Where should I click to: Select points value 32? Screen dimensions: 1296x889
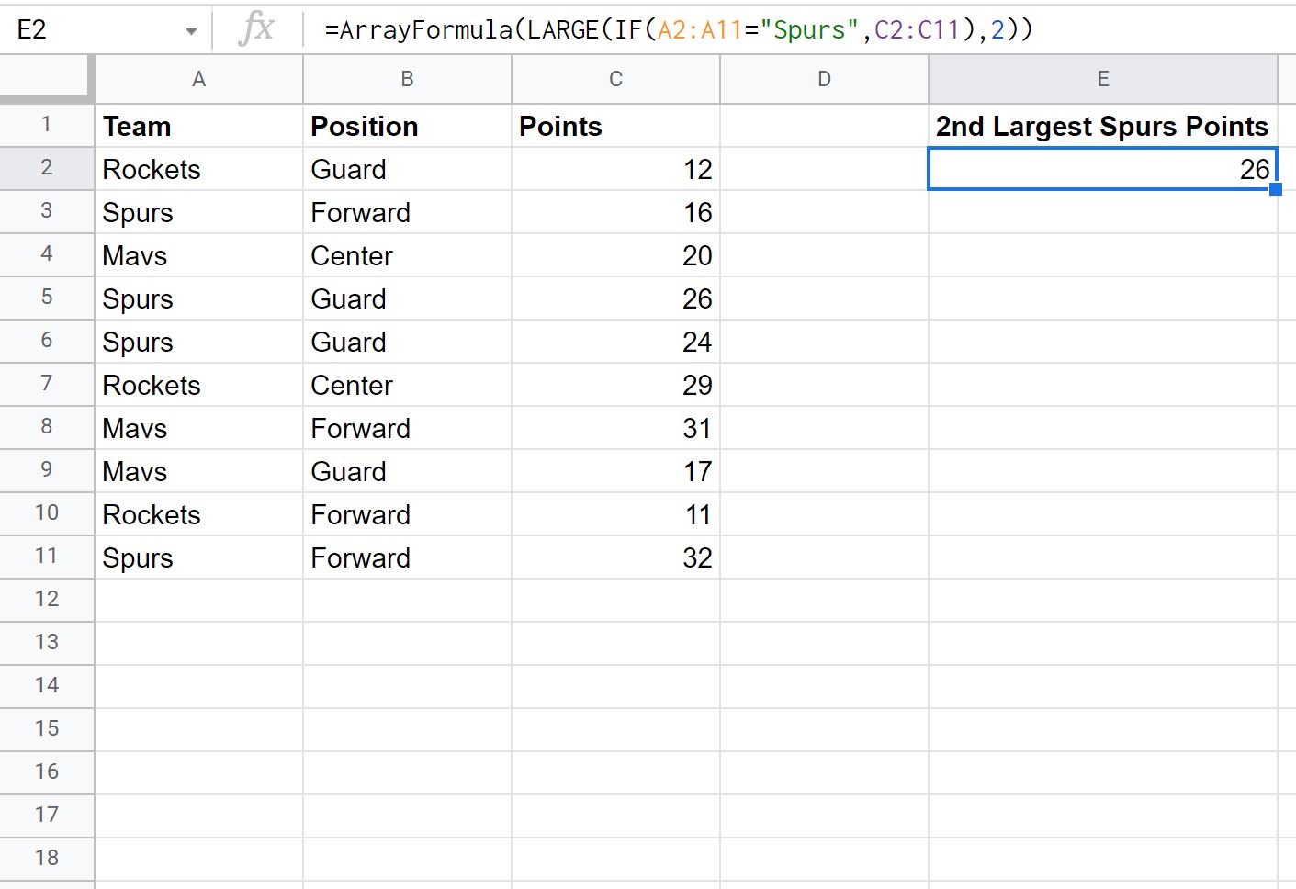pyautogui.click(x=616, y=557)
